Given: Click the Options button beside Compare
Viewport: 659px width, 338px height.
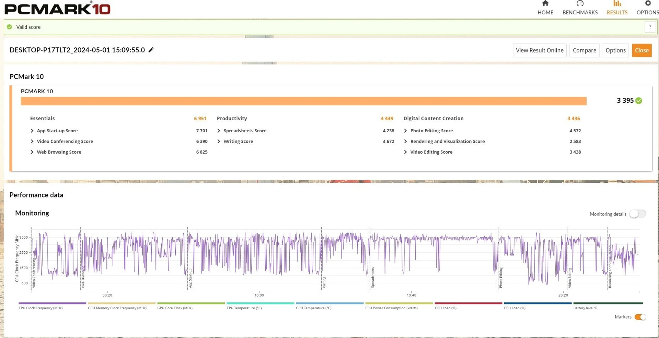Looking at the screenshot, I should tap(616, 50).
